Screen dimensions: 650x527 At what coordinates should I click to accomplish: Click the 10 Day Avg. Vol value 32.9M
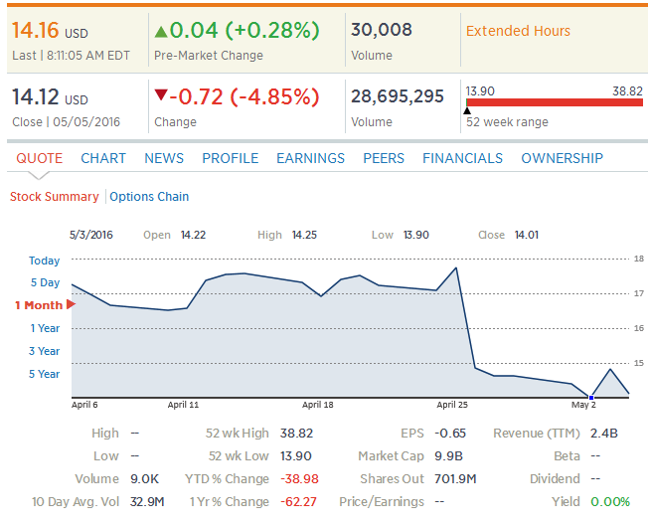pos(147,502)
